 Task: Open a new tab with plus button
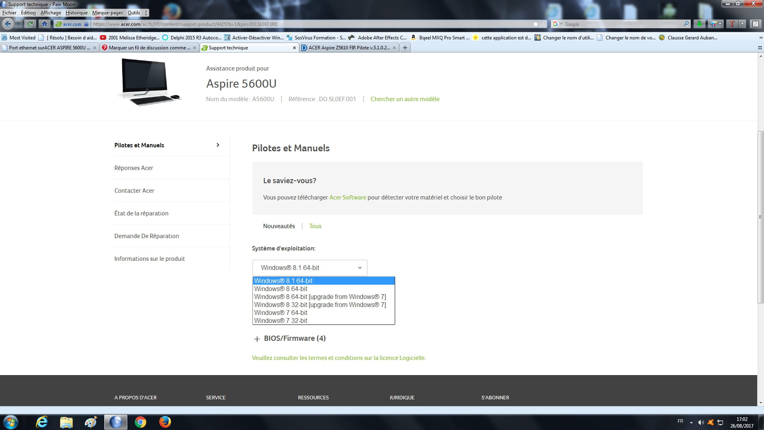(x=405, y=48)
